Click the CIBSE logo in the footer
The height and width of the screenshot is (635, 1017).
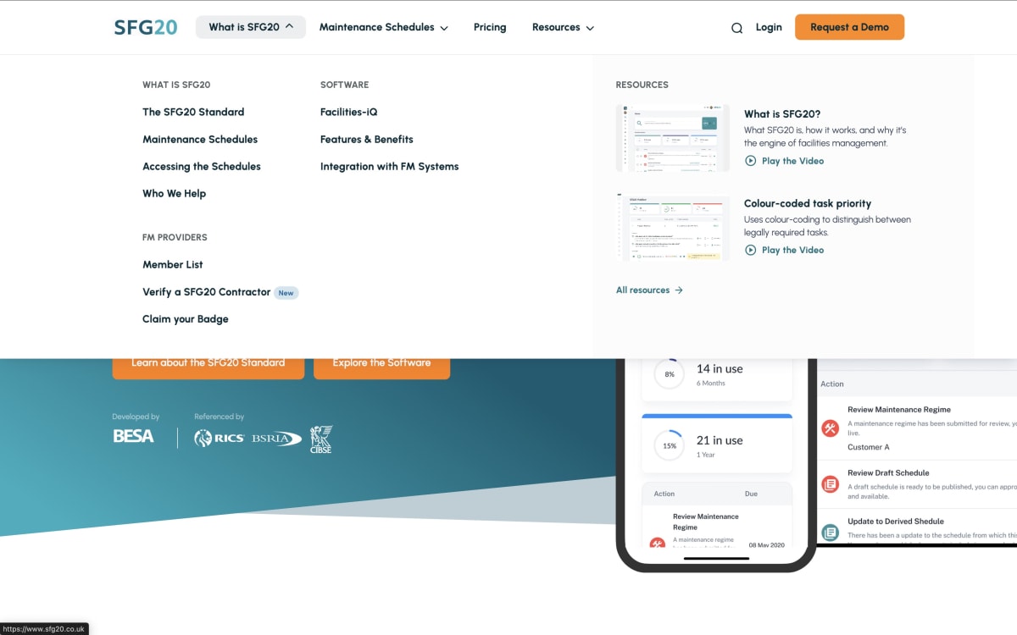tap(320, 439)
